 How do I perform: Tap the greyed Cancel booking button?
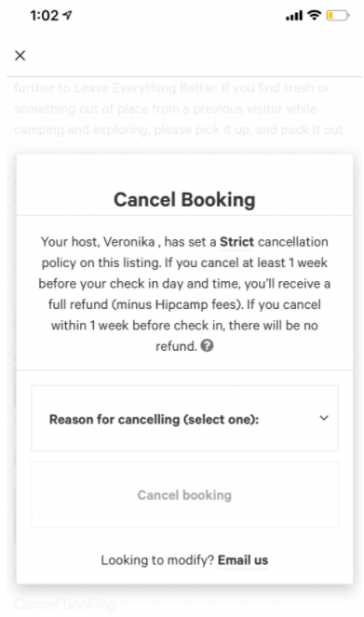pos(184,494)
